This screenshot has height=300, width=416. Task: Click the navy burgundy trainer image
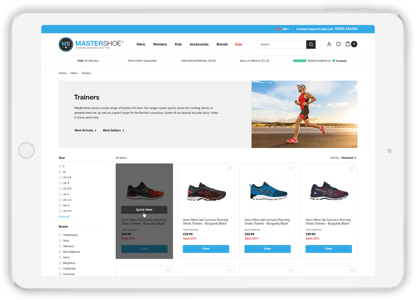point(329,191)
